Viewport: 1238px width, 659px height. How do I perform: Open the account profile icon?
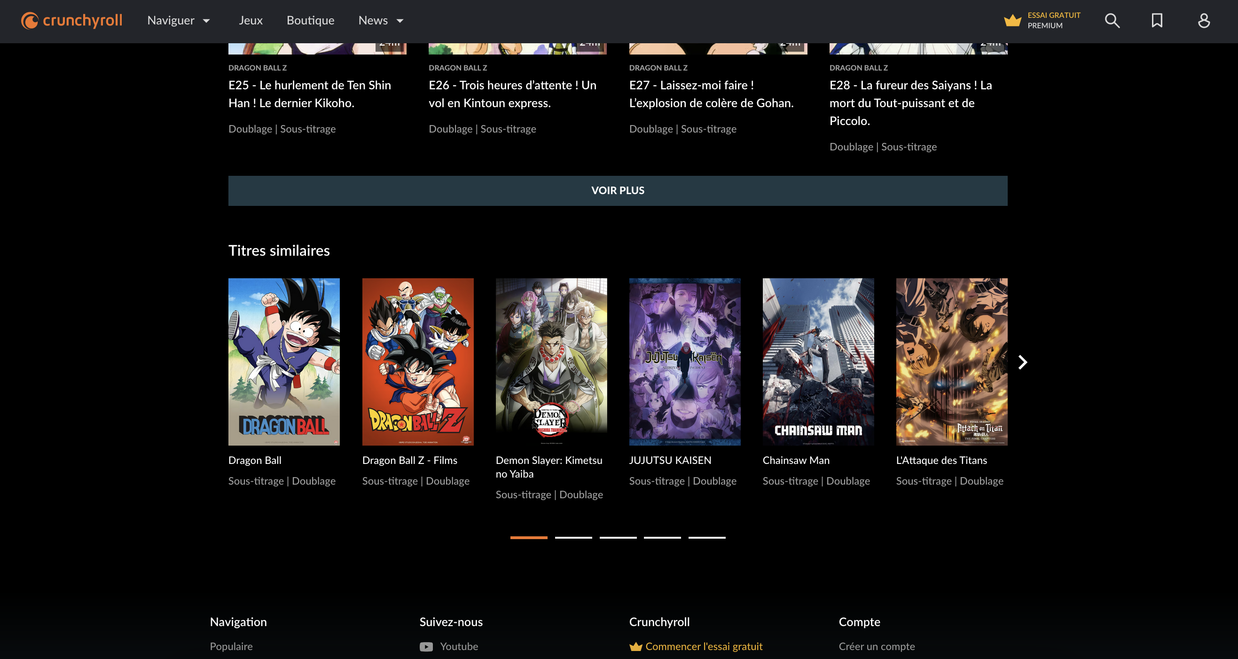1204,20
